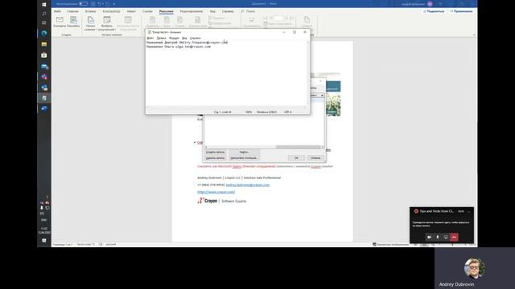The height and width of the screenshot is (289, 515).
Task: Click the share screen icon in Teams overlay
Action: pos(446,237)
